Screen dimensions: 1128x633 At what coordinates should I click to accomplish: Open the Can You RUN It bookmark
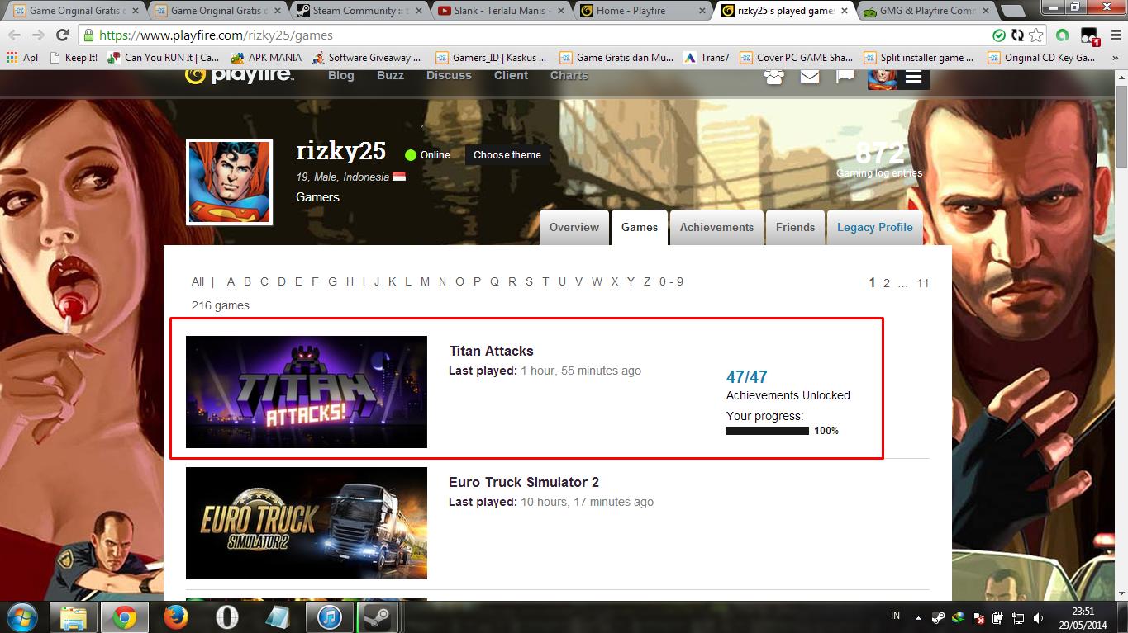164,58
